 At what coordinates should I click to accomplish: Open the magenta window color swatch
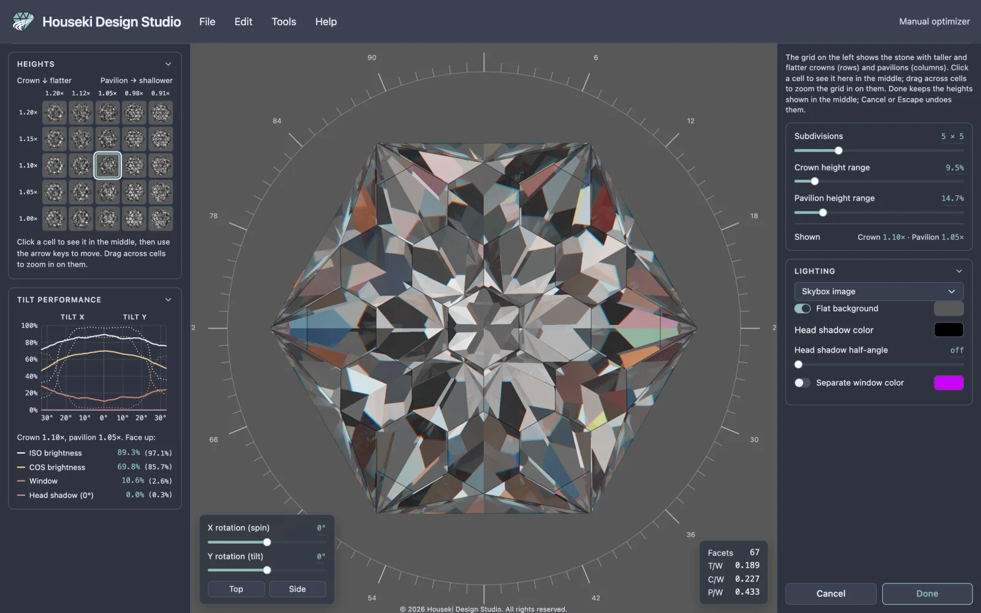pyautogui.click(x=949, y=383)
